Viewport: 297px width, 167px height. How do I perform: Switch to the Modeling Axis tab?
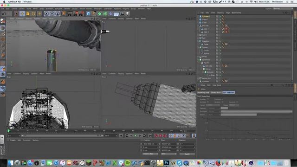(x=203, y=92)
